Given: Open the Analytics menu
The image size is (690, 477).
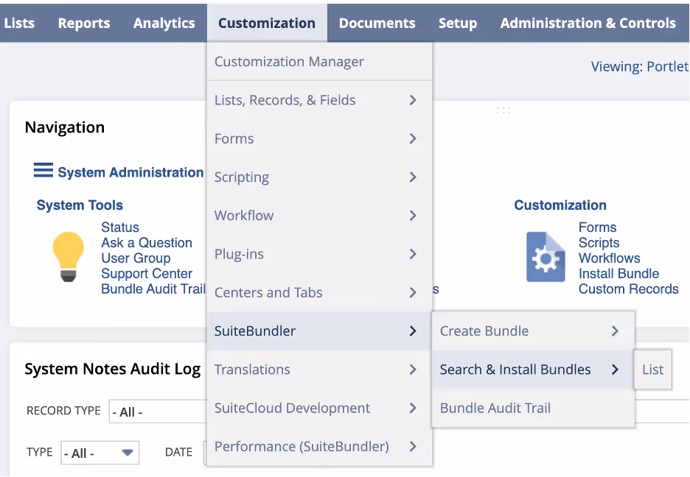Looking at the screenshot, I should [164, 23].
